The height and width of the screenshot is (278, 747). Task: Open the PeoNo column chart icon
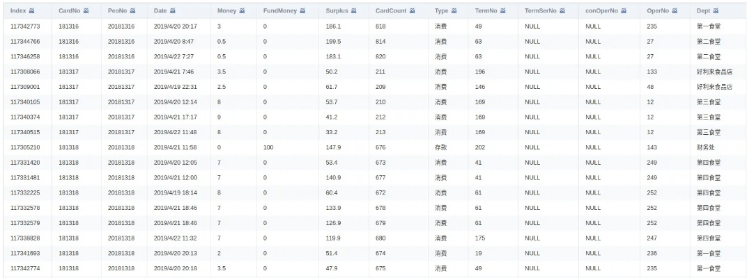coord(132,11)
